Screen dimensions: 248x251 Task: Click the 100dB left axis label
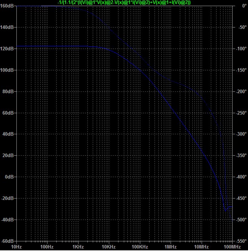pos(7,70)
